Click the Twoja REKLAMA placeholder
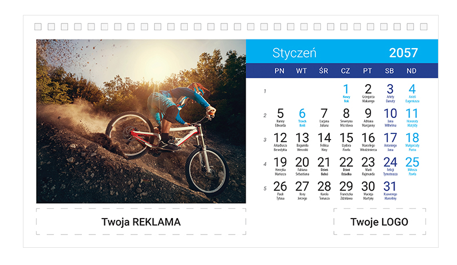The width and height of the screenshot is (457, 265). click(141, 222)
